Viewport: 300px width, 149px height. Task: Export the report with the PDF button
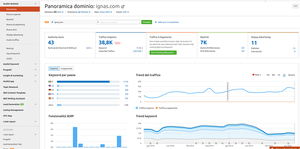point(295,6)
